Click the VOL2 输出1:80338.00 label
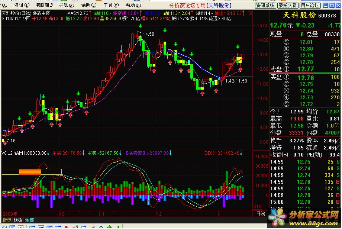 point(24,153)
